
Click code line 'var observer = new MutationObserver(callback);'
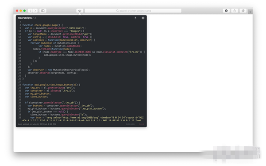click(x=59, y=70)
